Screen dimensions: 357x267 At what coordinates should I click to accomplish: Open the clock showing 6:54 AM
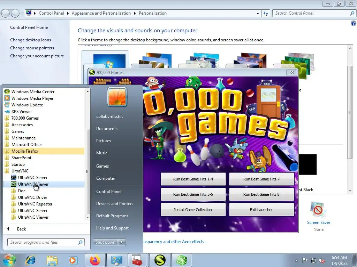[x=339, y=260]
